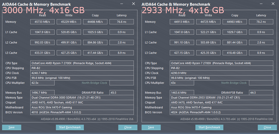279x134 pixels.
Task: Select memory copy value 44486 MB/s
Action: coord(95,22)
